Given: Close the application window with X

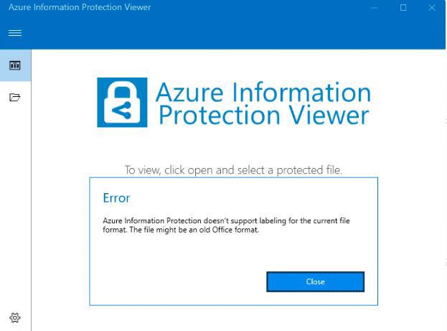Looking at the screenshot, I should [x=432, y=8].
